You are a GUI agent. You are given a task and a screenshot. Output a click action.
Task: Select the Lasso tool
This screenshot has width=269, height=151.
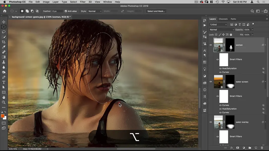click(4, 32)
